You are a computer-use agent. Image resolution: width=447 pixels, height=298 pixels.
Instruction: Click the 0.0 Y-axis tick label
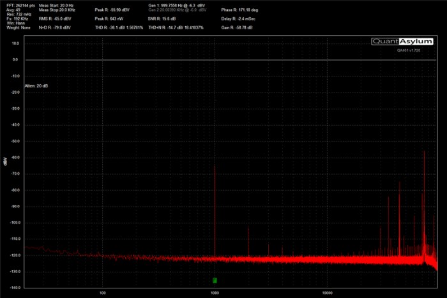click(x=15, y=59)
